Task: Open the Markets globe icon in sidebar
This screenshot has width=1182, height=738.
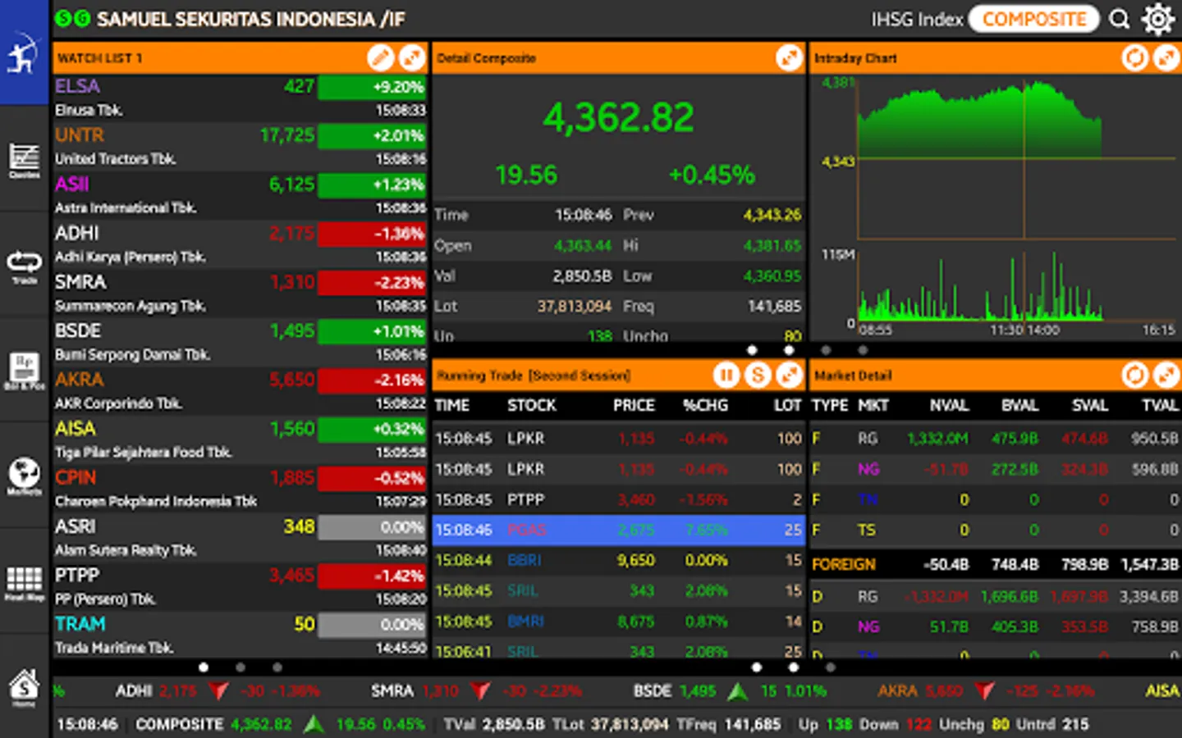Action: 24,476
